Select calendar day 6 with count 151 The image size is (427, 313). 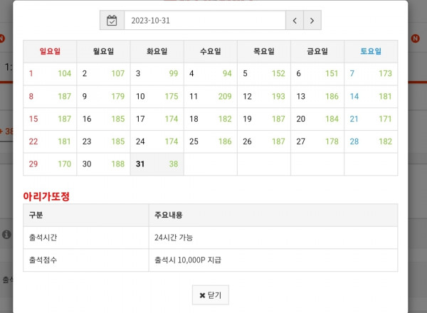[x=317, y=74]
